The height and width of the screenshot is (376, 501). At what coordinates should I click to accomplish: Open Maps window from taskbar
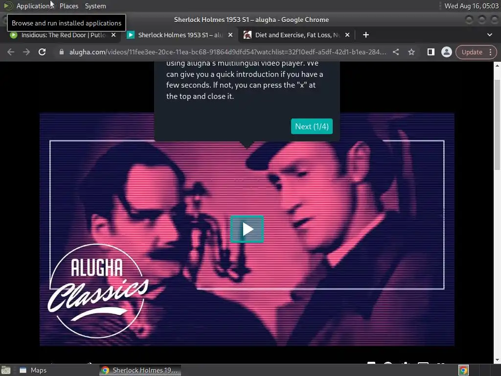[33, 370]
